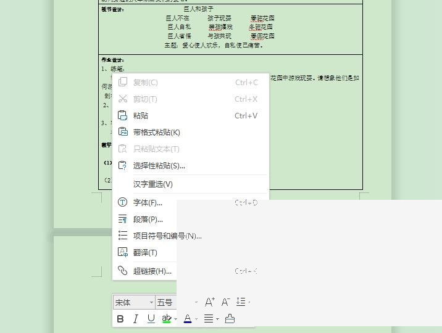Expand the font color dropdown arrow
The image size is (442, 333).
pyautogui.click(x=196, y=319)
